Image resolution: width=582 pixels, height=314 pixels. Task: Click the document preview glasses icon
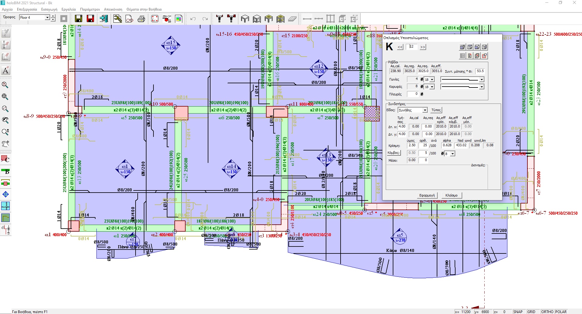130,19
